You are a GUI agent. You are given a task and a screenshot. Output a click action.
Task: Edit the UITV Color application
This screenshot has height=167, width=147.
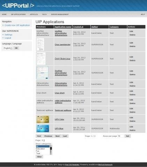[x=131, y=118]
